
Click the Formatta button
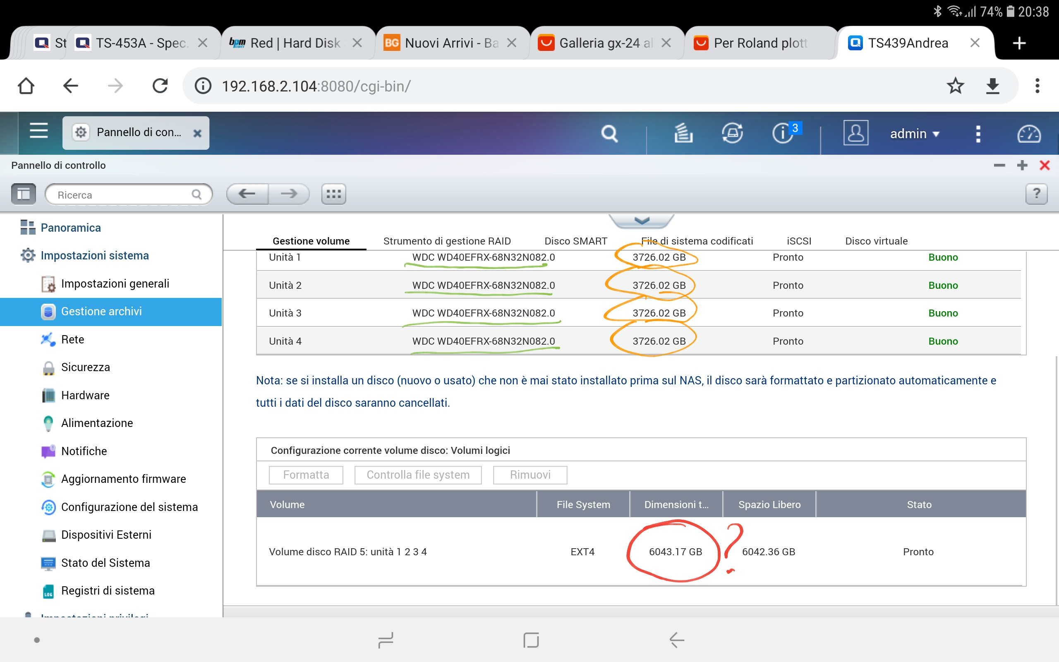[x=306, y=475]
